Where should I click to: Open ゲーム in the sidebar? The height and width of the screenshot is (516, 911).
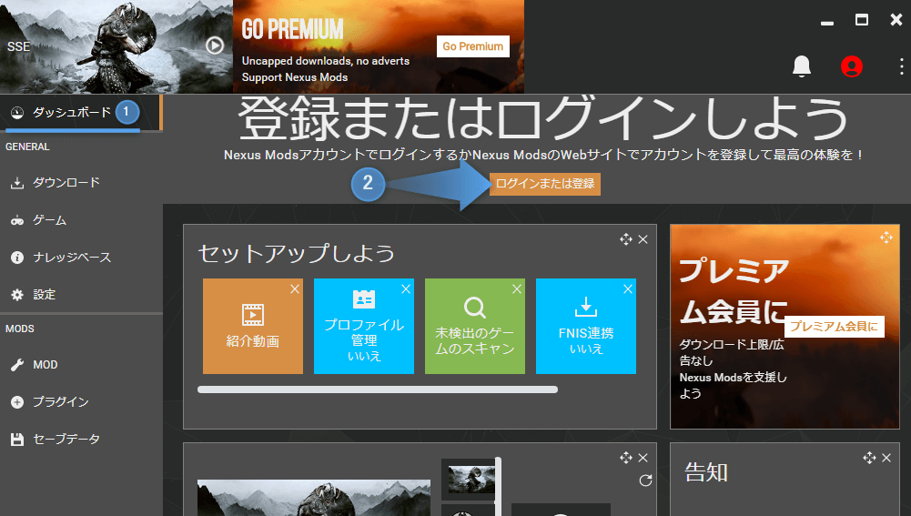click(x=81, y=220)
